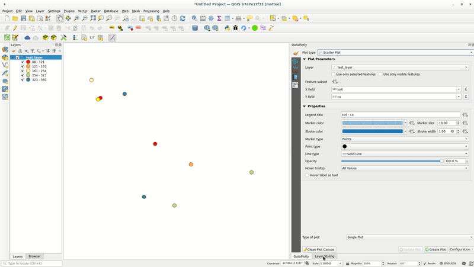Open the Plot type Scatter Plot dropdown
Screen dimensions: 474x267
pyautogui.click(x=395, y=53)
